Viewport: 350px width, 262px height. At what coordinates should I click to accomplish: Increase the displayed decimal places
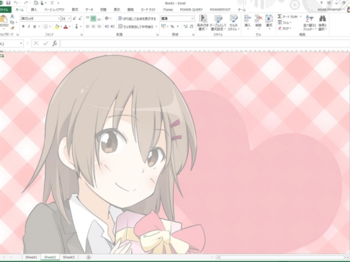185,27
